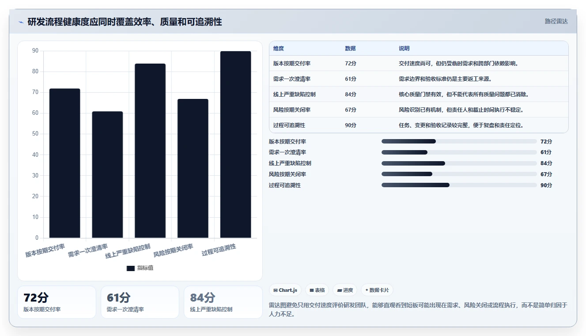
Task: Click the 过程可追溯性 progress bar
Action: coord(459,185)
